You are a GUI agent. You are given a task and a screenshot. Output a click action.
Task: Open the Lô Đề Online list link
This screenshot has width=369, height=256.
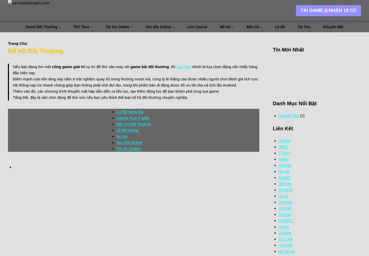128,130
